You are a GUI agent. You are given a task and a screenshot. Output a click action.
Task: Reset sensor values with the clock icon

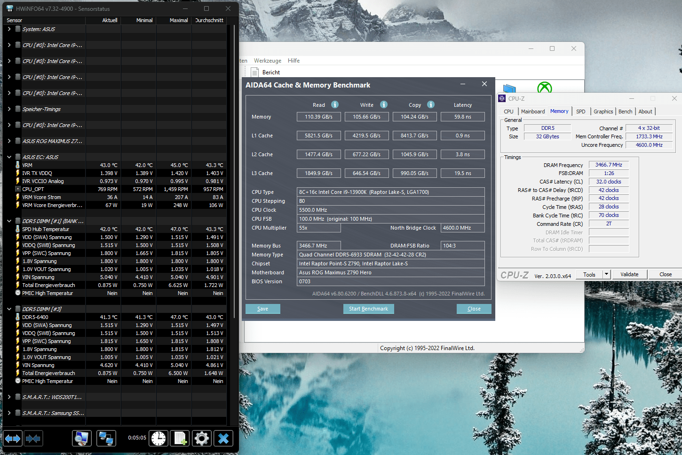[x=159, y=439]
